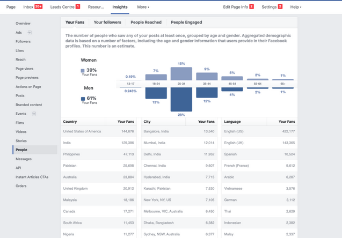The width and height of the screenshot is (342, 238).
Task: Switch to the Your followers tab
Action: point(107,22)
